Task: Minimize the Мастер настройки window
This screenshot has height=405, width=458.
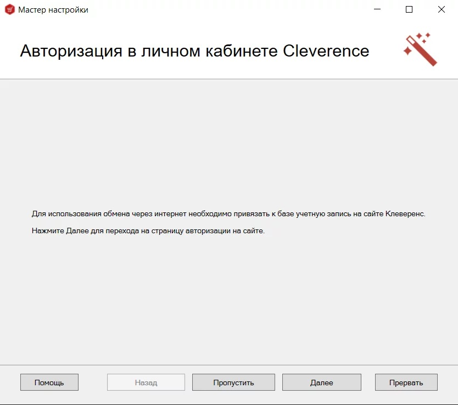Action: point(377,9)
